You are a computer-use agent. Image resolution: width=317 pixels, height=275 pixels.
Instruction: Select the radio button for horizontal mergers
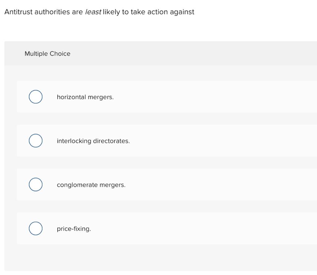pyautogui.click(x=35, y=96)
